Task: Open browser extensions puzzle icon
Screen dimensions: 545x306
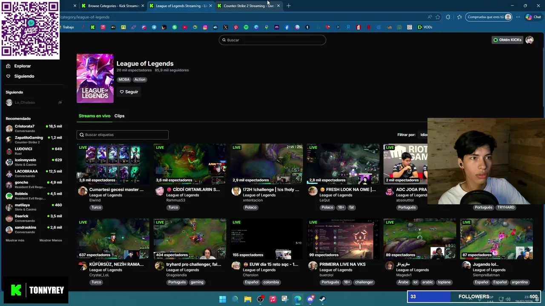Action: (448, 17)
